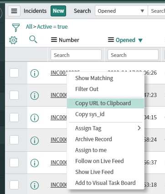Select checkbox for the INC001 row
Image resolution: width=165 pixels, height=194 pixels.
pos(14,73)
